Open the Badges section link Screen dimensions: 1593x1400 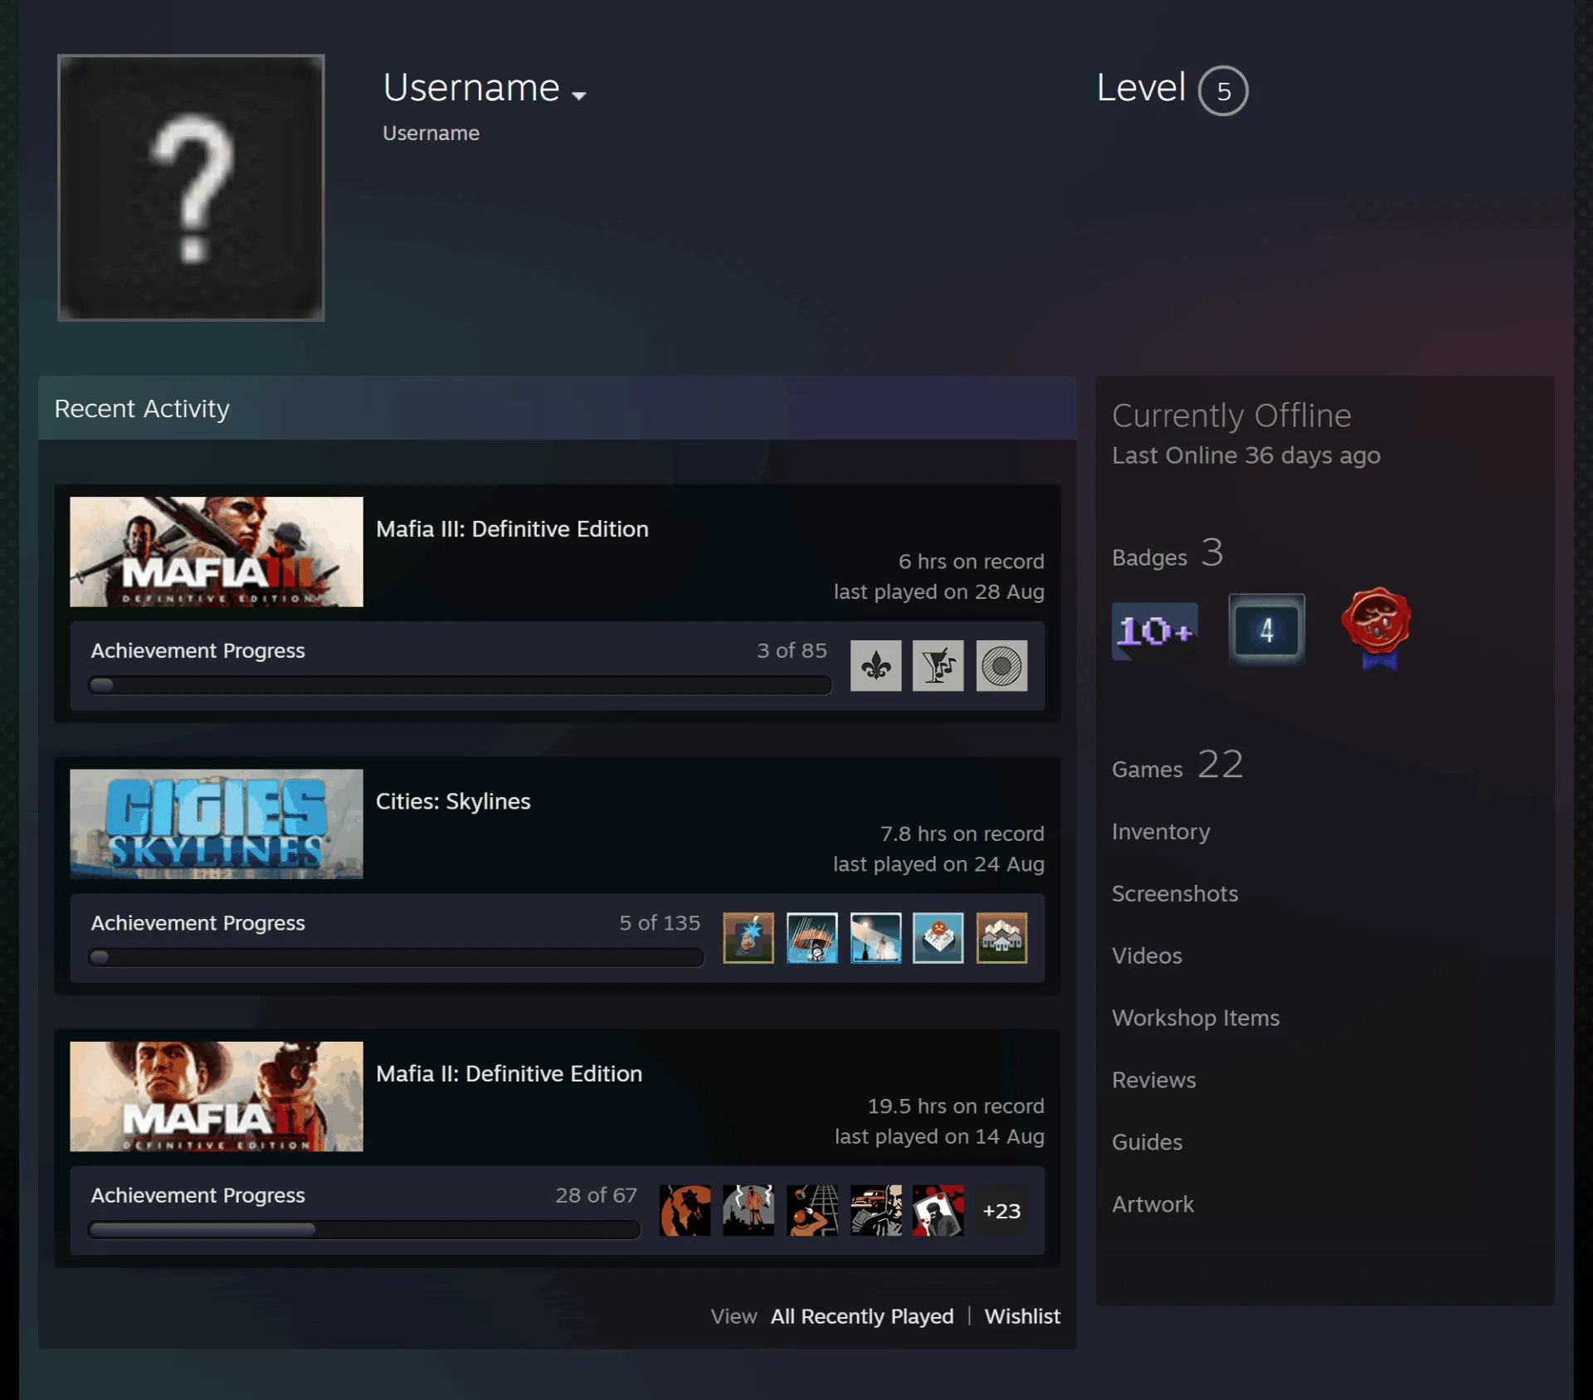[x=1167, y=553]
